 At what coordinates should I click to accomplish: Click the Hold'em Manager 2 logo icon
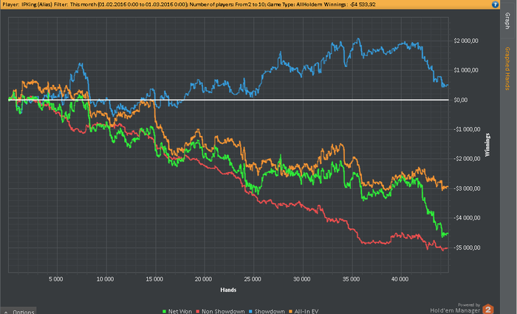point(488,309)
